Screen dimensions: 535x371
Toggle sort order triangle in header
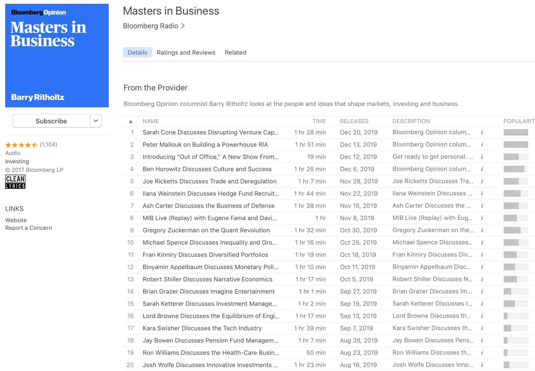pos(131,122)
